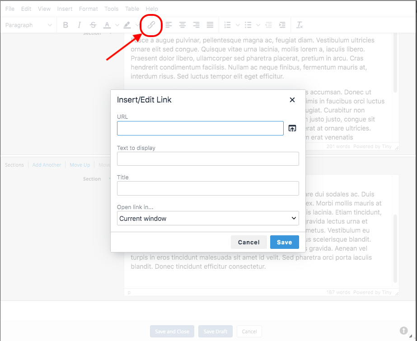Click the Clear Formatting icon
Viewport: 417px width, 341px height.
(299, 25)
